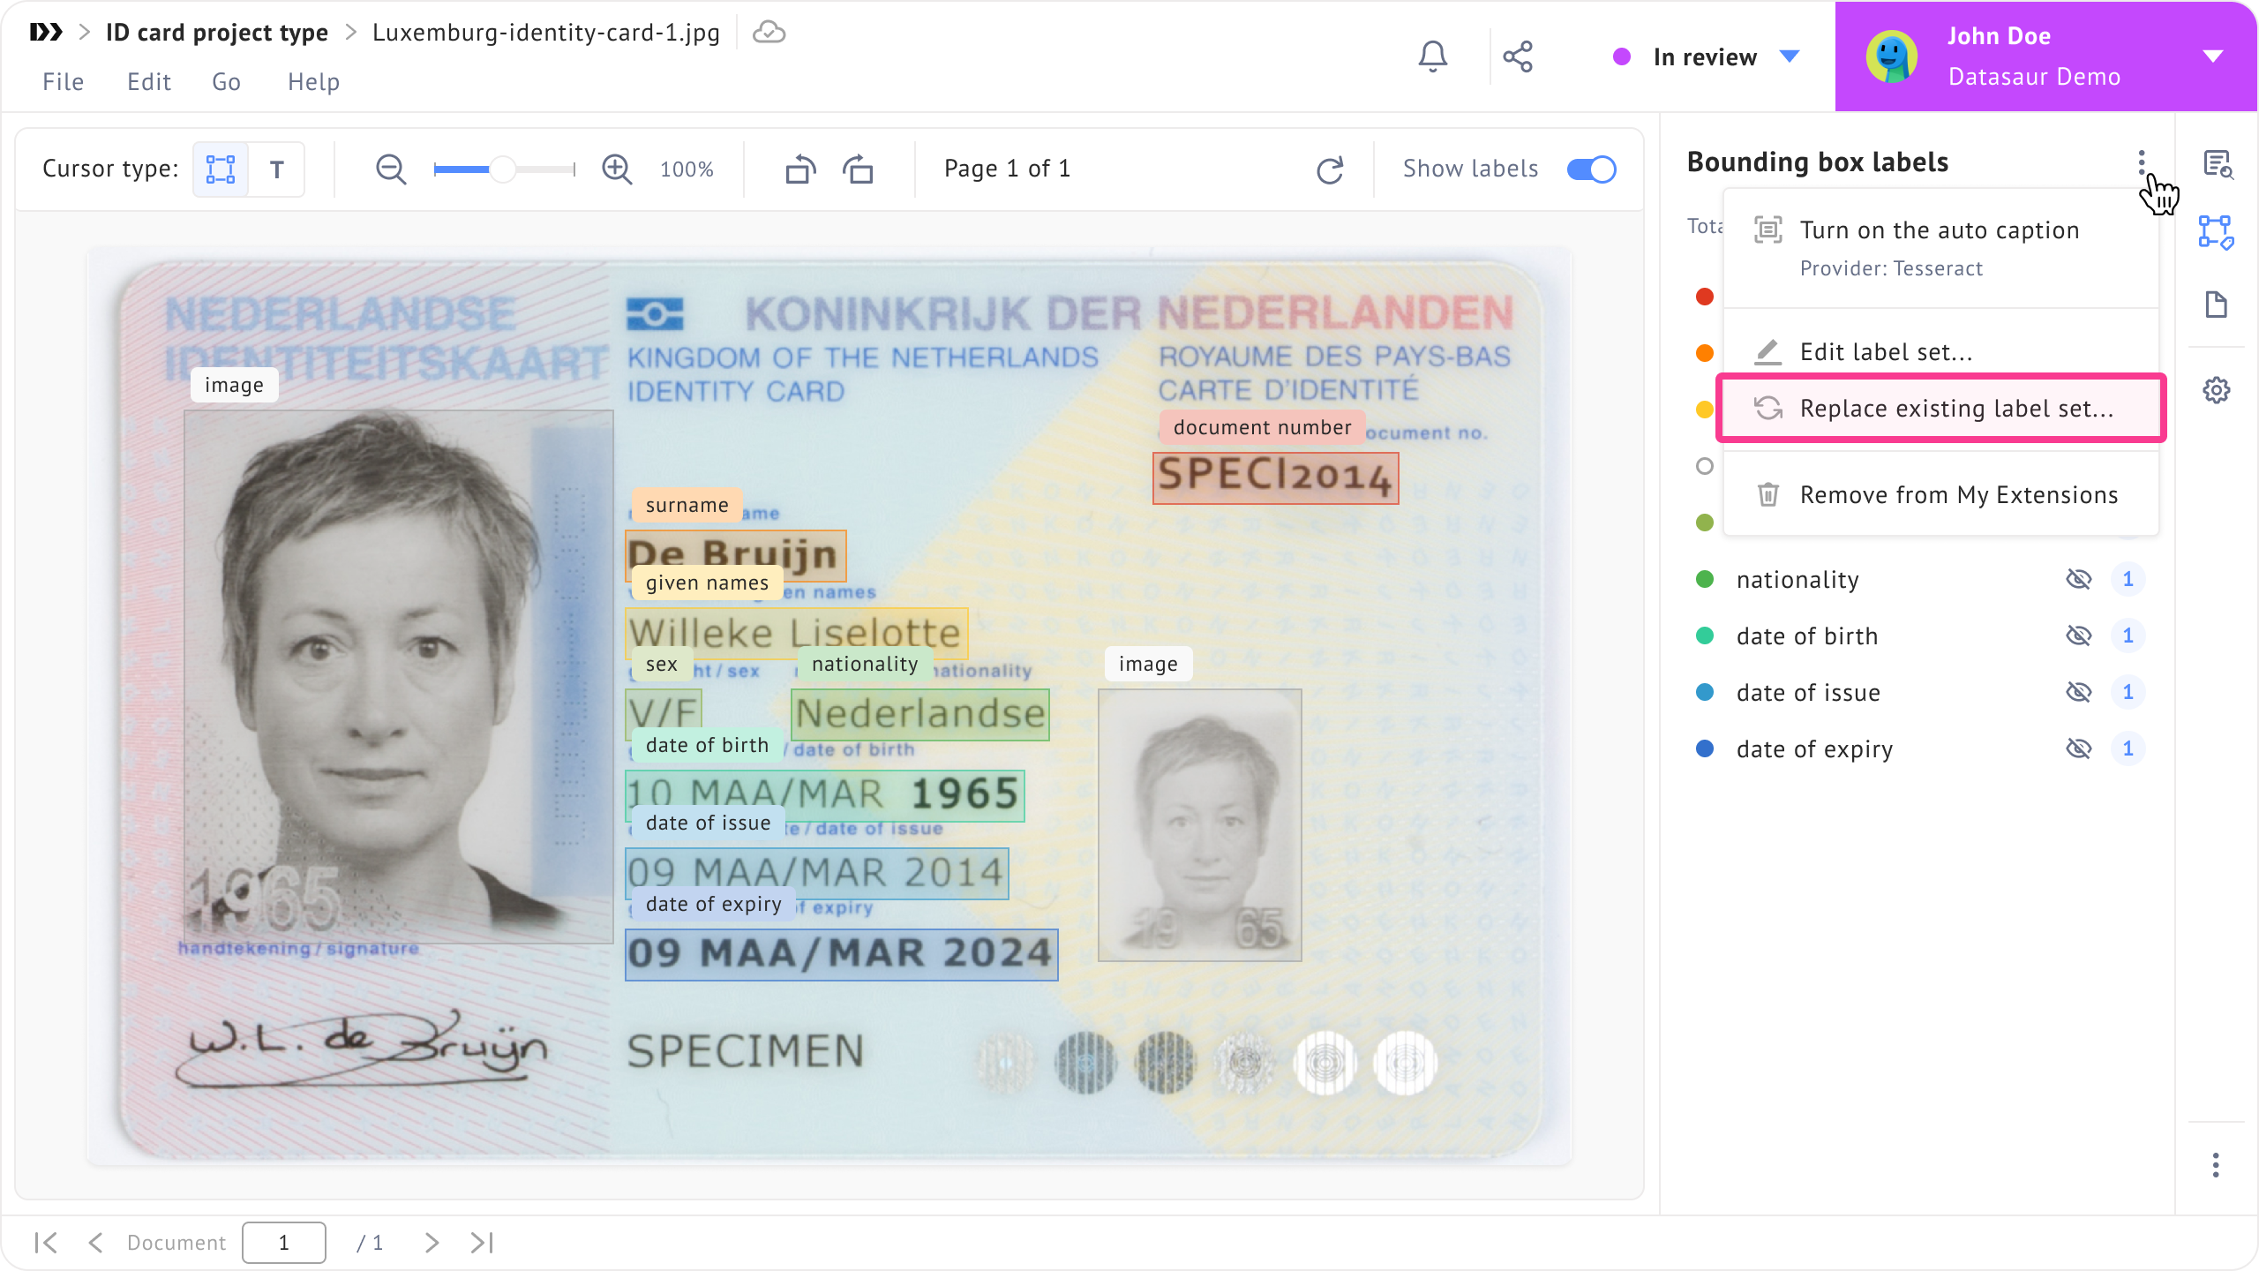Screen dimensions: 2259x1271
Task: Select Replace existing label set option
Action: tap(1940, 408)
